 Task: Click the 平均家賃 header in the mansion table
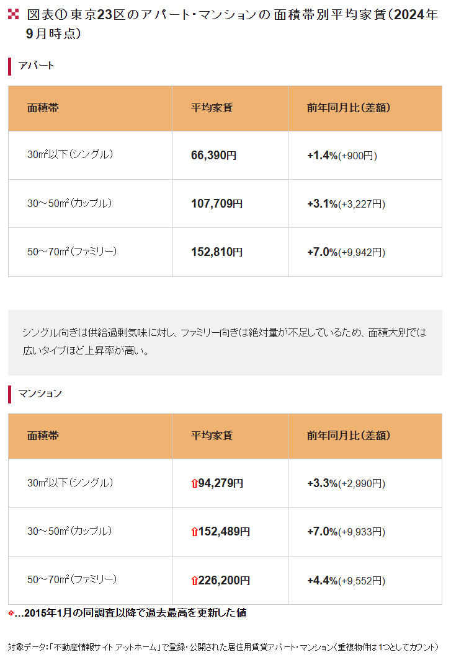point(212,436)
